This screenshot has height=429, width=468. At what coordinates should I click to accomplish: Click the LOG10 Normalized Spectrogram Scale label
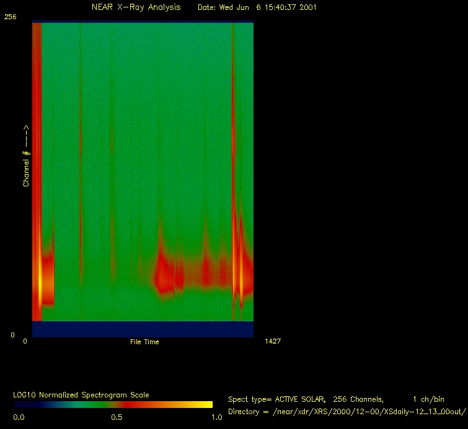81,394
